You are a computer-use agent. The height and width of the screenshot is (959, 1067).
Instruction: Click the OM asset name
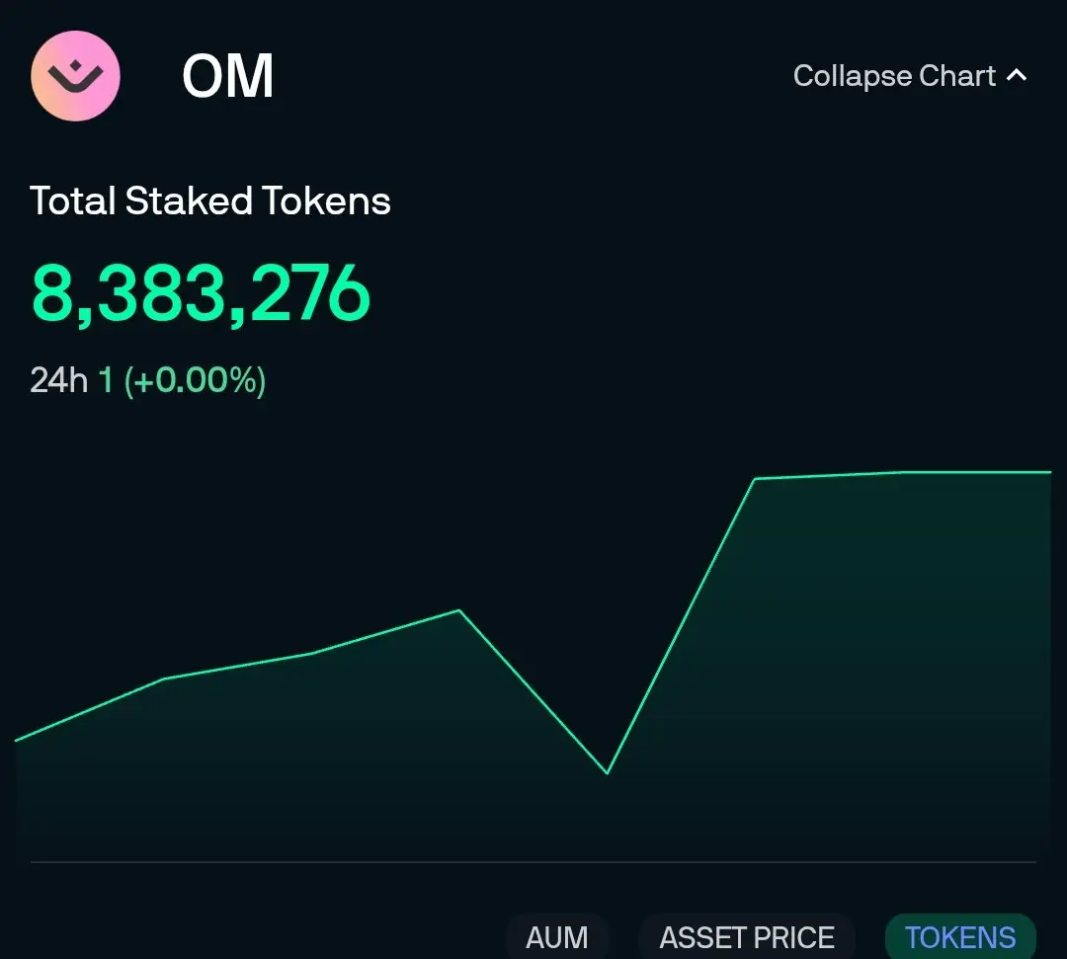click(228, 76)
